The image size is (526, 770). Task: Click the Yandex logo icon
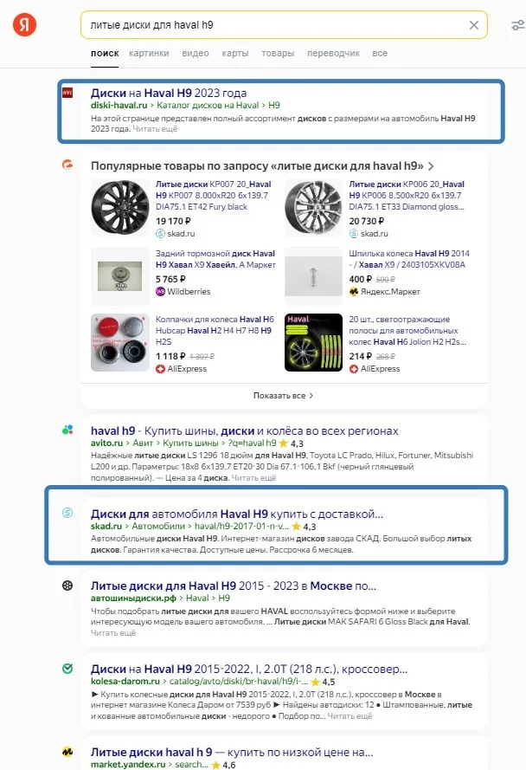coord(24,25)
